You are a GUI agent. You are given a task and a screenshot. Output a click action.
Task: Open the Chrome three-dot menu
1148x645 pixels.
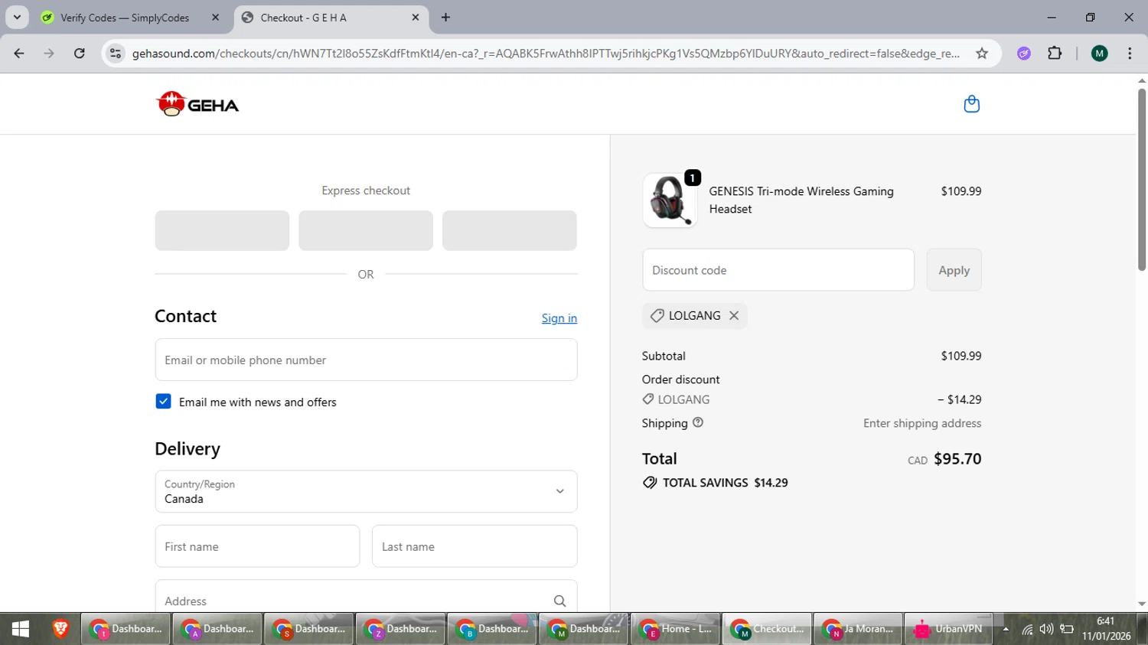1130,54
